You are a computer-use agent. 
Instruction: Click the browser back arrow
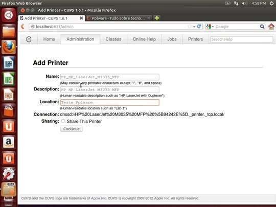pos(22,27)
